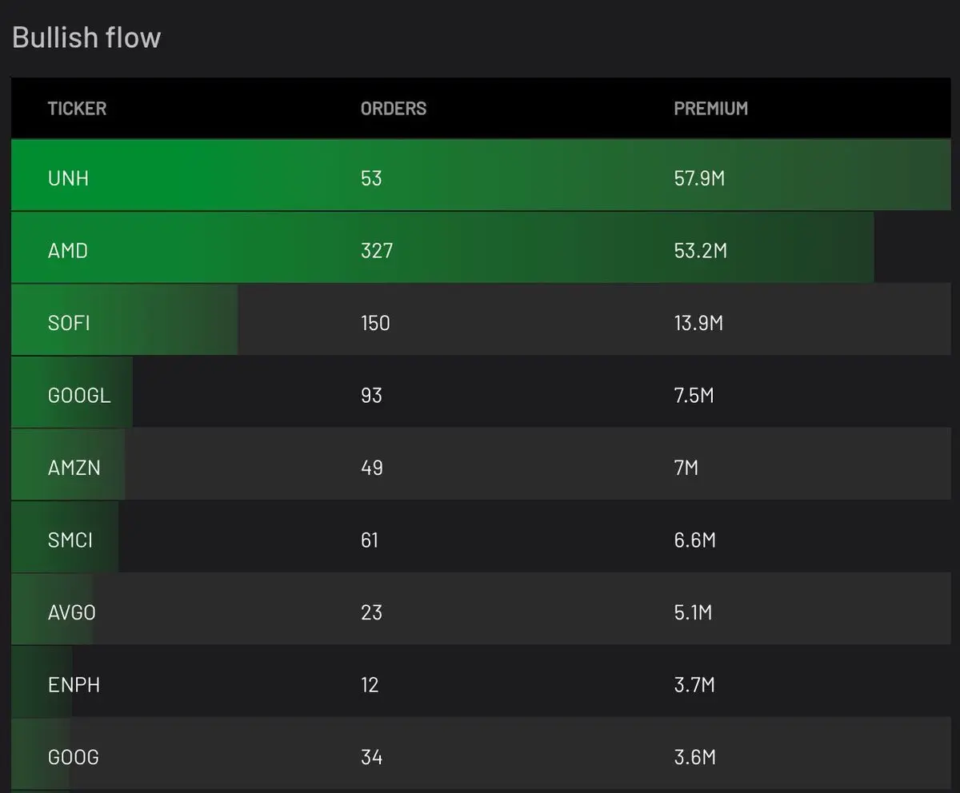Viewport: 960px width, 793px height.
Task: Click the 7.5M premium for GOOGL
Action: 694,396
